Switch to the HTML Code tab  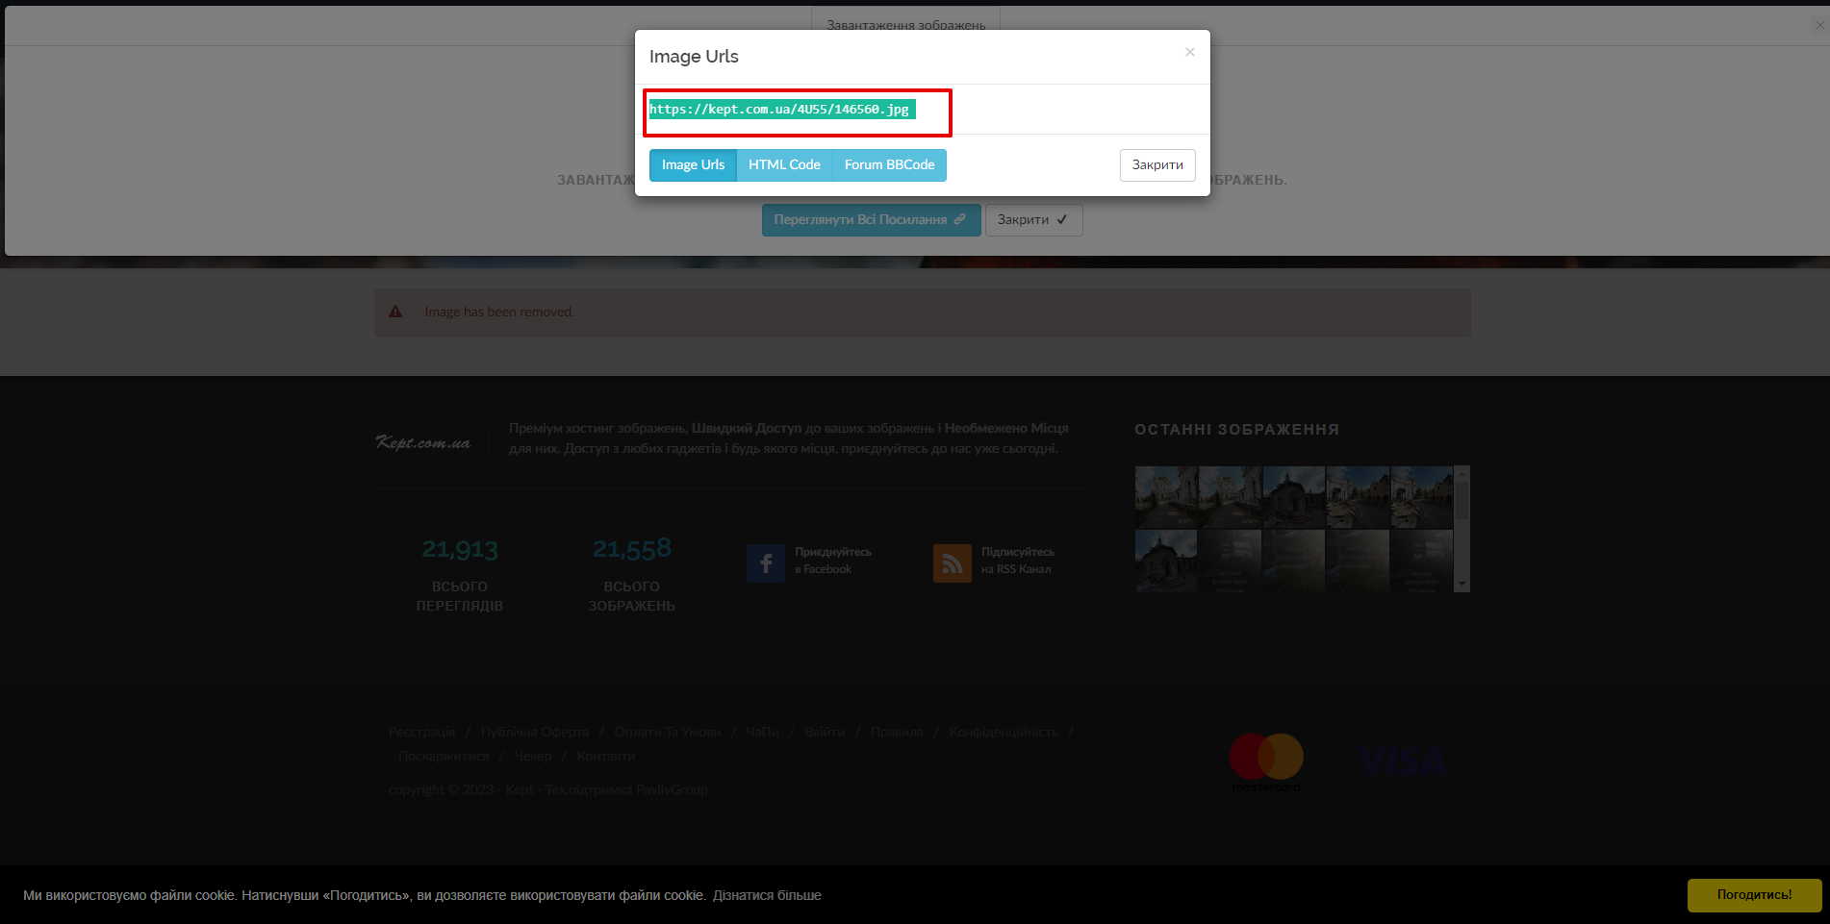click(784, 165)
